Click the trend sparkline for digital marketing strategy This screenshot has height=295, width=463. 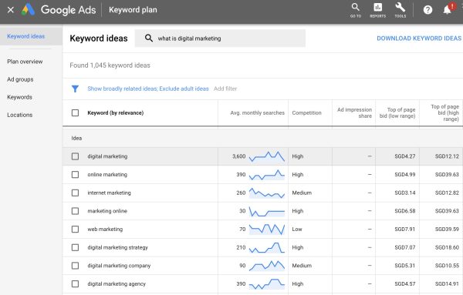267,247
